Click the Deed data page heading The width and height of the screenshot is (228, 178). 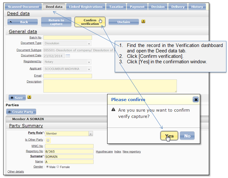[x=18, y=13]
